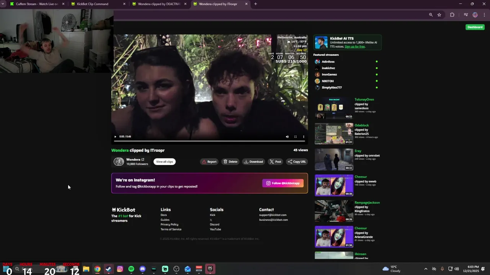Open Epic Games Launcher from taskbar

point(210,269)
